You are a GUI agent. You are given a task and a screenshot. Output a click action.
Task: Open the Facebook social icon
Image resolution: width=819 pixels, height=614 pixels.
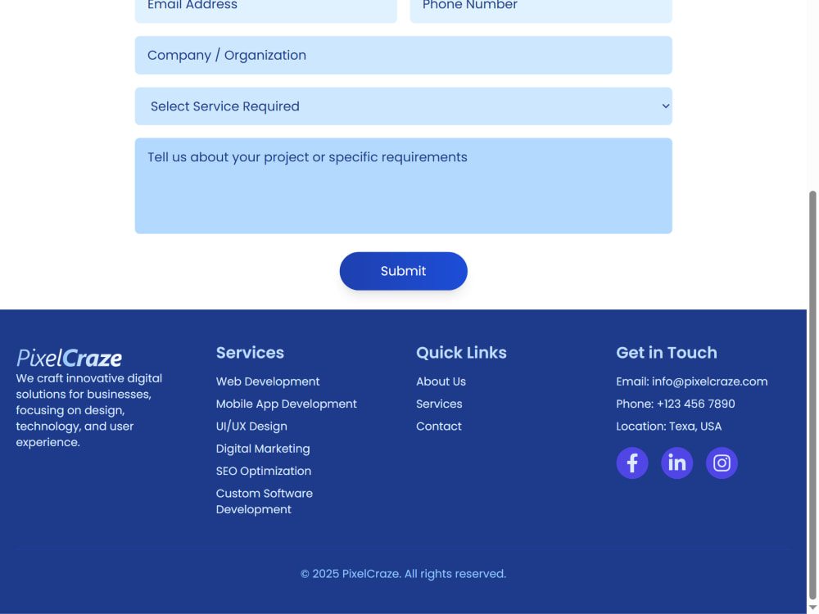pos(632,463)
